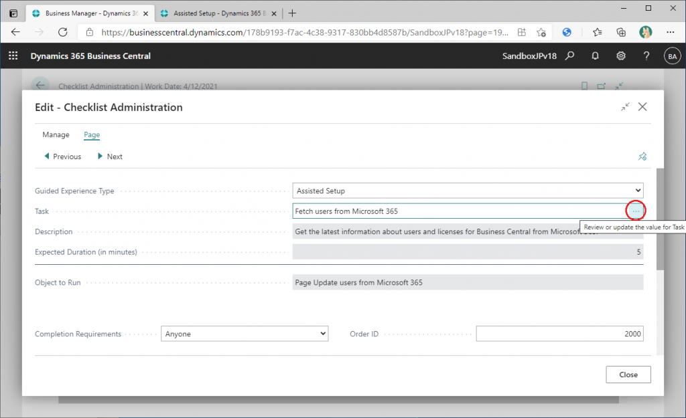Click the browser tab actions icon
This screenshot has width=686, height=418.
(13, 13)
